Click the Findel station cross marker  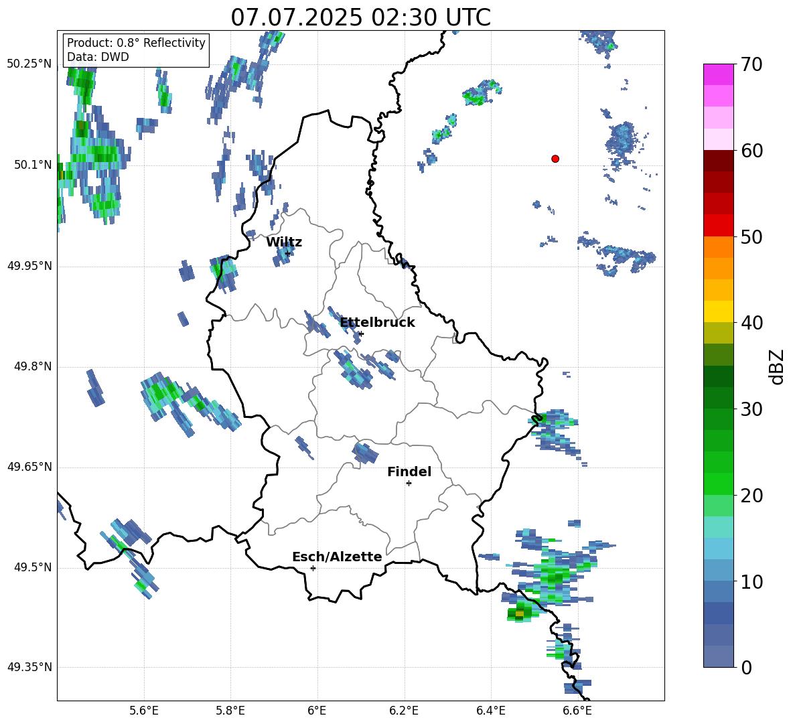(x=409, y=484)
